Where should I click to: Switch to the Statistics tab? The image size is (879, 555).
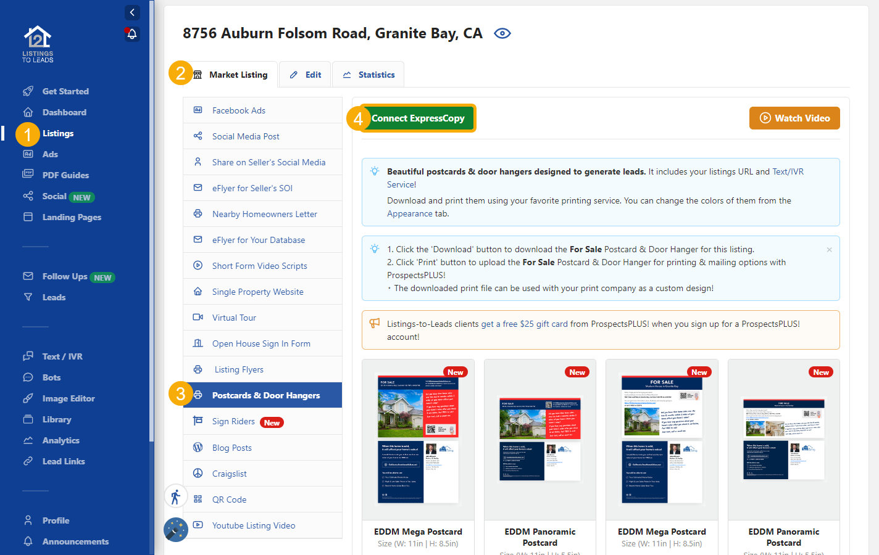(x=369, y=75)
